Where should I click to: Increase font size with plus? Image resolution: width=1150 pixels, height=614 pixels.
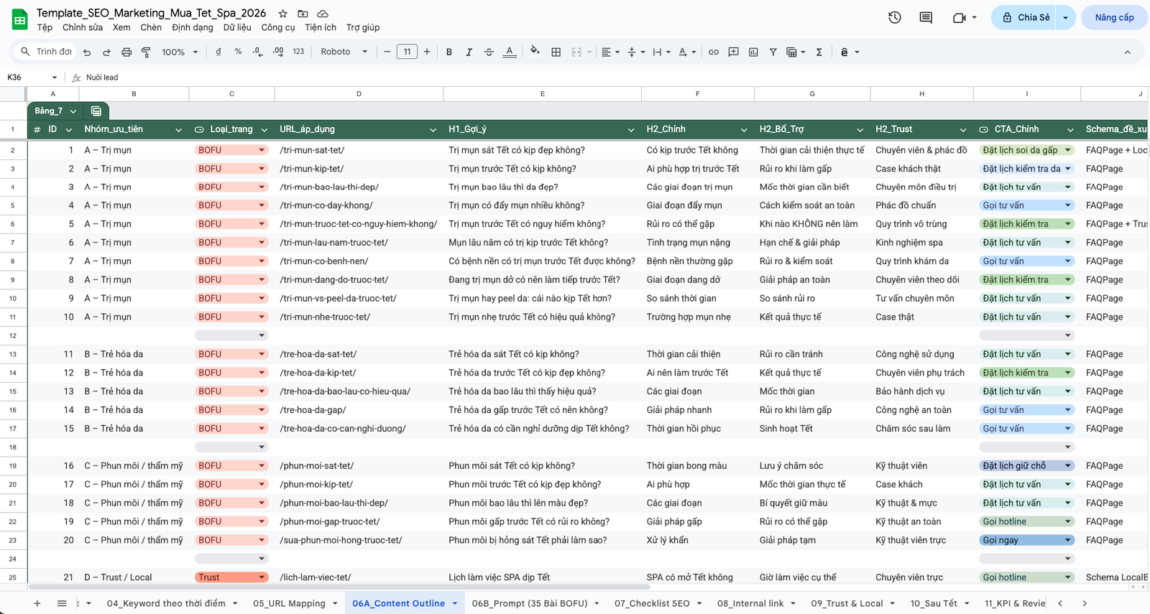click(x=427, y=52)
